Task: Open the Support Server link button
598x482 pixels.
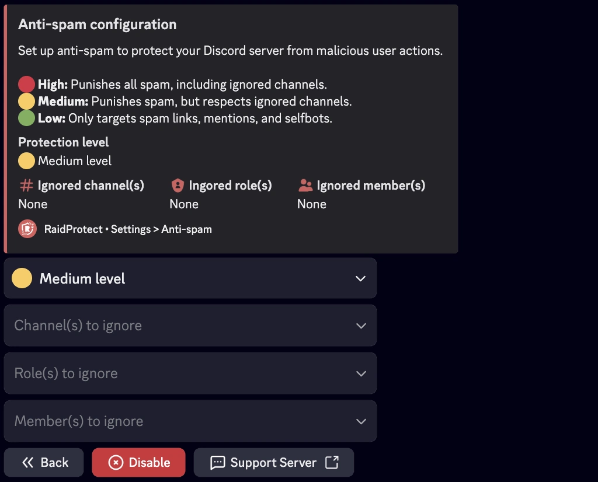Action: (x=274, y=462)
